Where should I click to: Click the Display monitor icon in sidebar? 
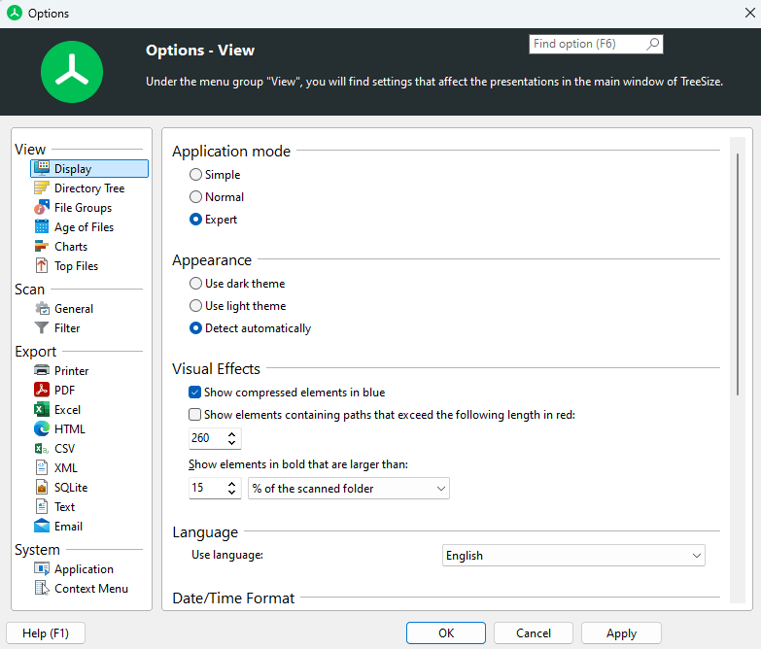tap(42, 168)
